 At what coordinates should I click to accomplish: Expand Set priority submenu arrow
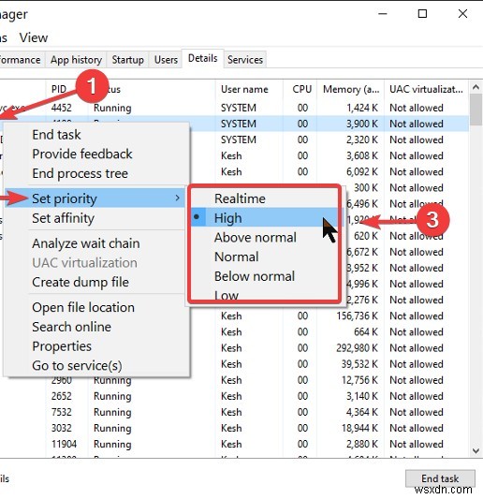click(178, 198)
